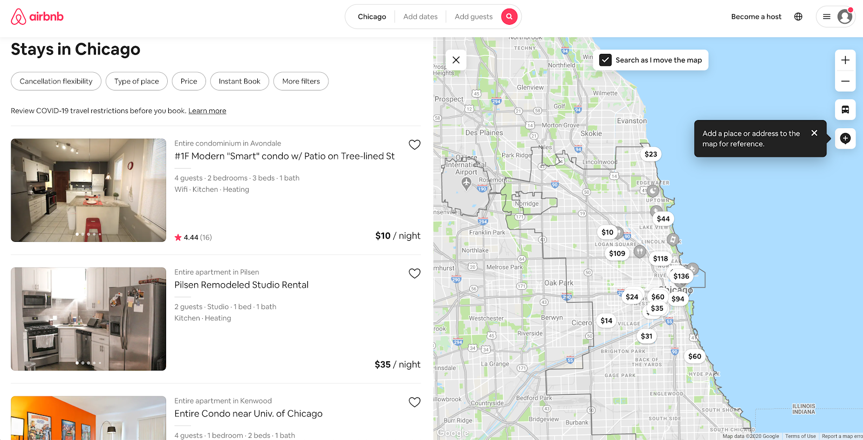The width and height of the screenshot is (863, 440).
Task: Open the Price filter
Action: [189, 81]
